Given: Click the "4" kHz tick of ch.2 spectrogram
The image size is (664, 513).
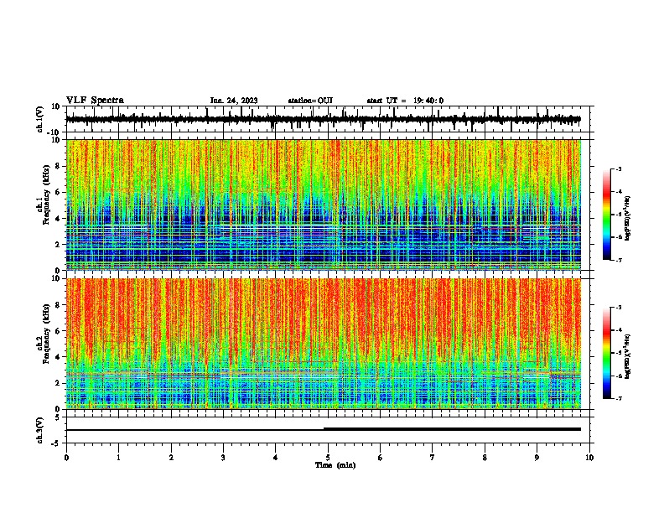Looking at the screenshot, I should [x=59, y=357].
